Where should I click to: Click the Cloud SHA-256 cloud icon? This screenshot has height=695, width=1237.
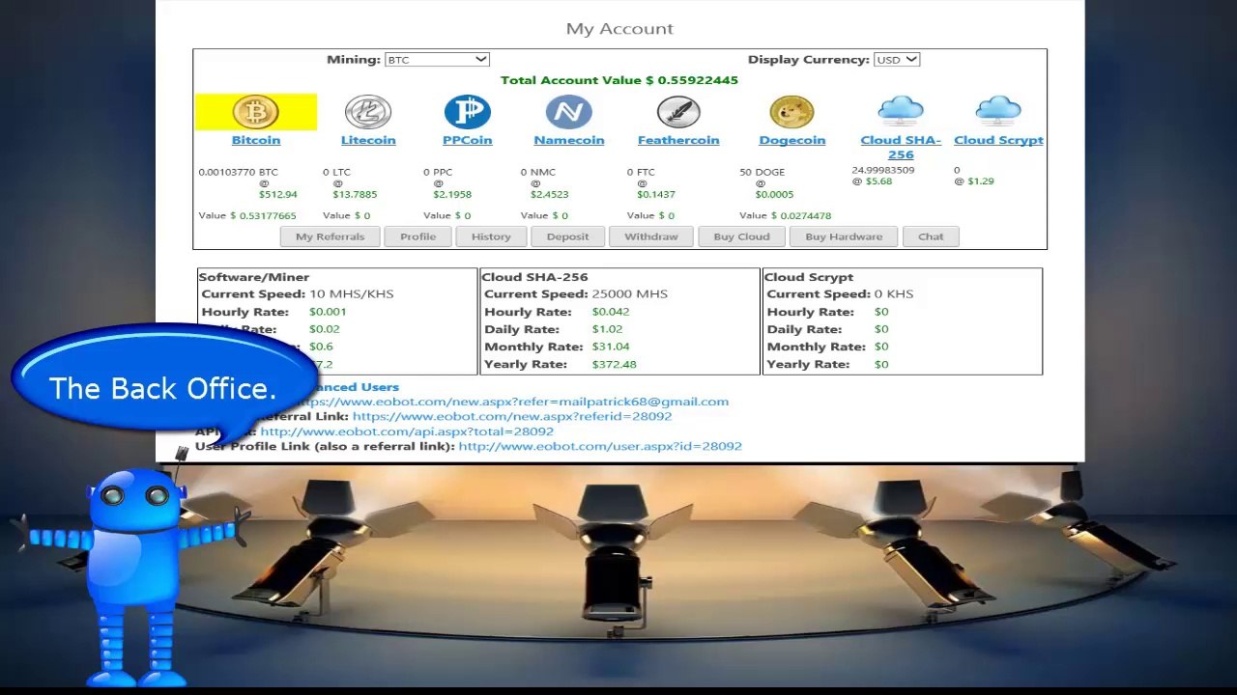[901, 111]
